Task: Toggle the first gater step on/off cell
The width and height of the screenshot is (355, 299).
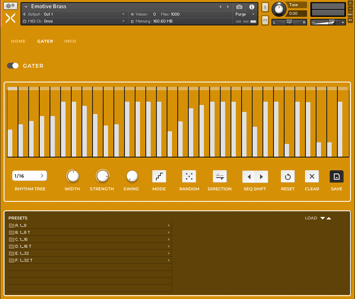Action: 13,89
